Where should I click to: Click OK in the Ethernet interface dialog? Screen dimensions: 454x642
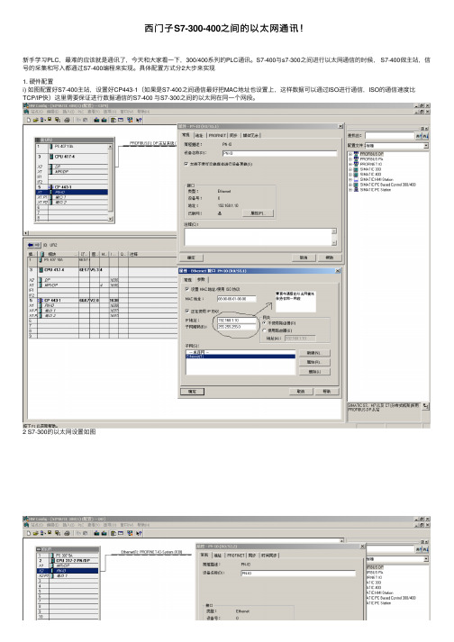tap(192, 392)
